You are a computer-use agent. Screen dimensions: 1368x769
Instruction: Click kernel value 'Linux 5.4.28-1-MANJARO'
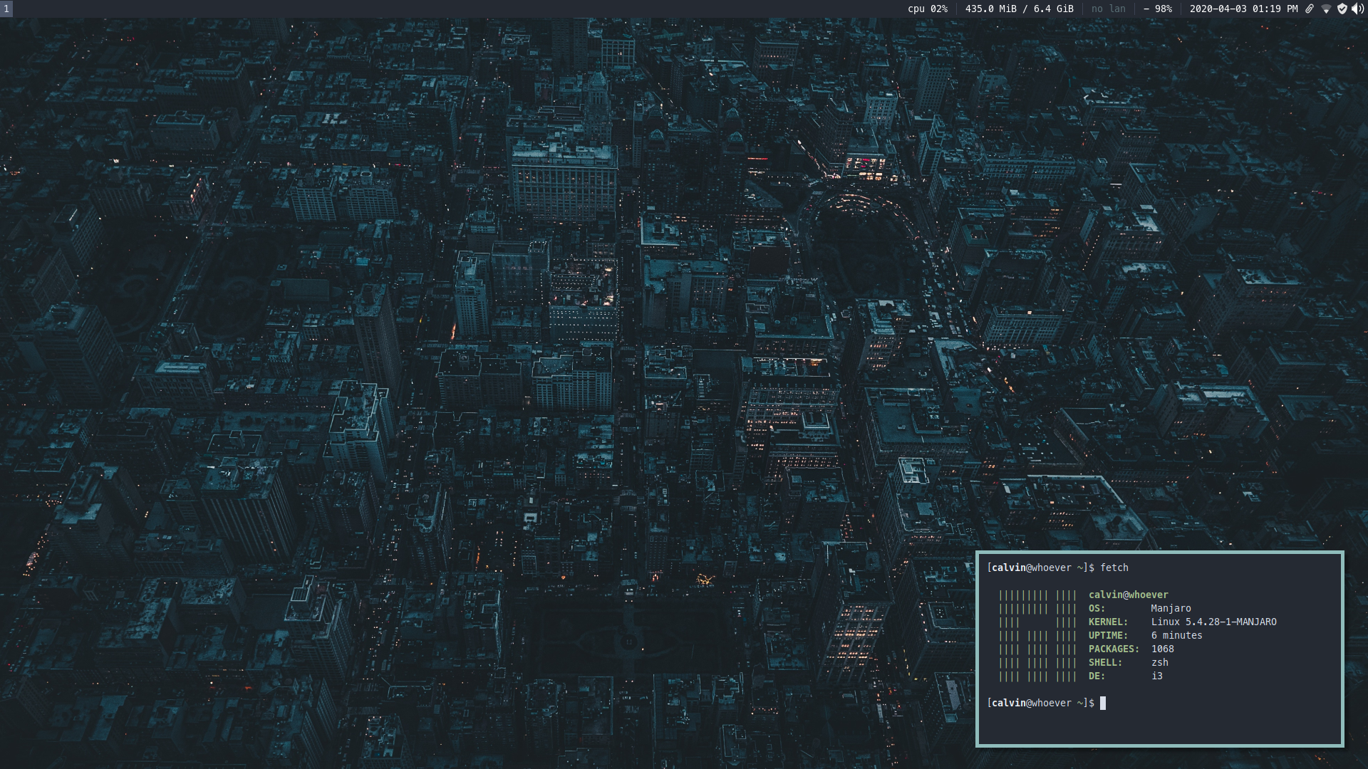pos(1214,622)
